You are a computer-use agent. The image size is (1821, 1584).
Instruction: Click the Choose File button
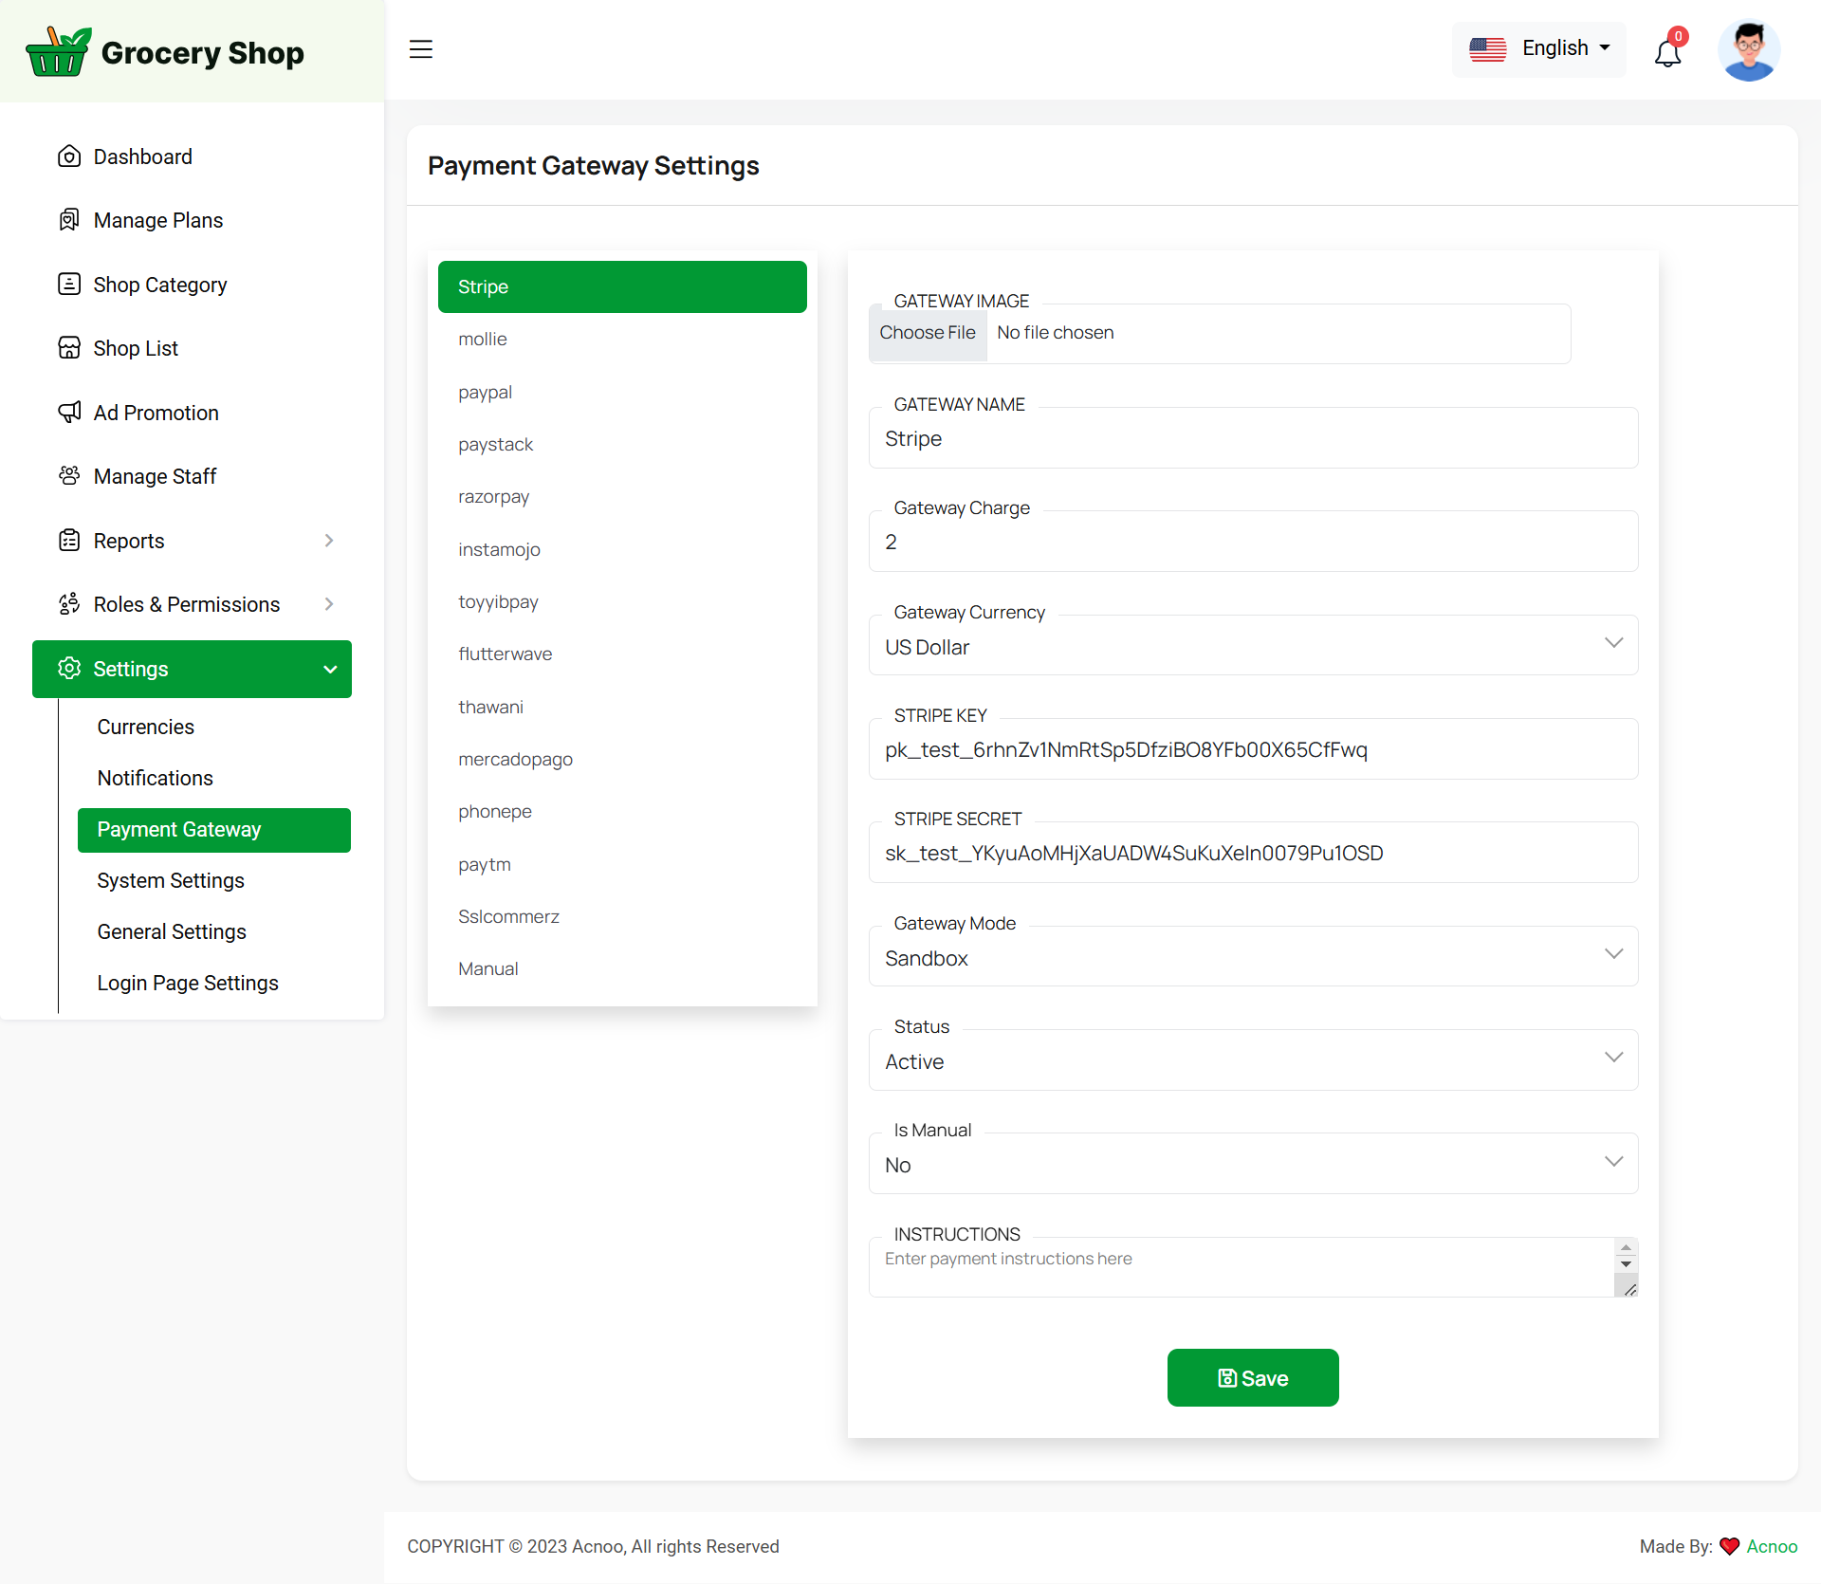(x=927, y=333)
